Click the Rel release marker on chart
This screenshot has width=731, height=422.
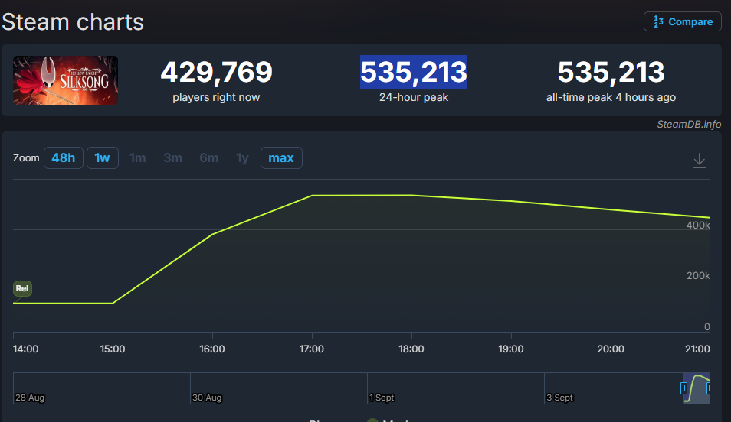[22, 288]
